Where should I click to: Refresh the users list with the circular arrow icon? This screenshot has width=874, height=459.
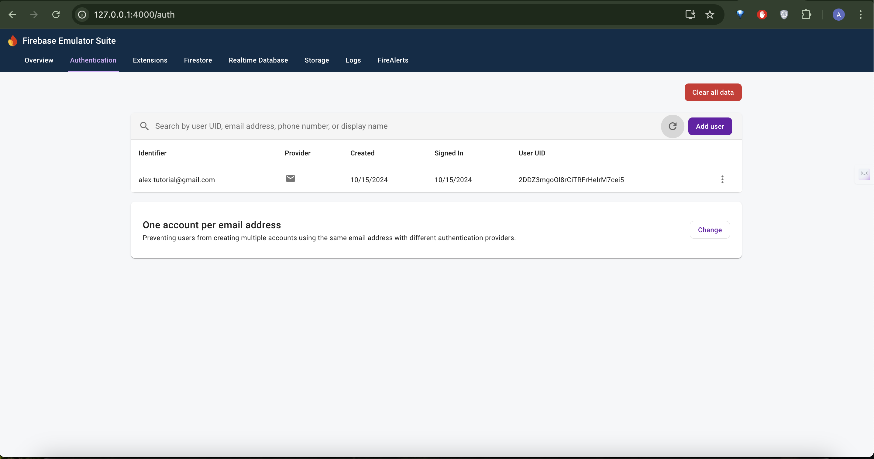click(672, 126)
